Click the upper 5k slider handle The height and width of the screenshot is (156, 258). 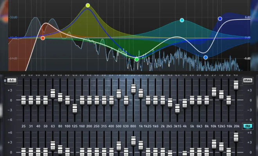(x=192, y=100)
